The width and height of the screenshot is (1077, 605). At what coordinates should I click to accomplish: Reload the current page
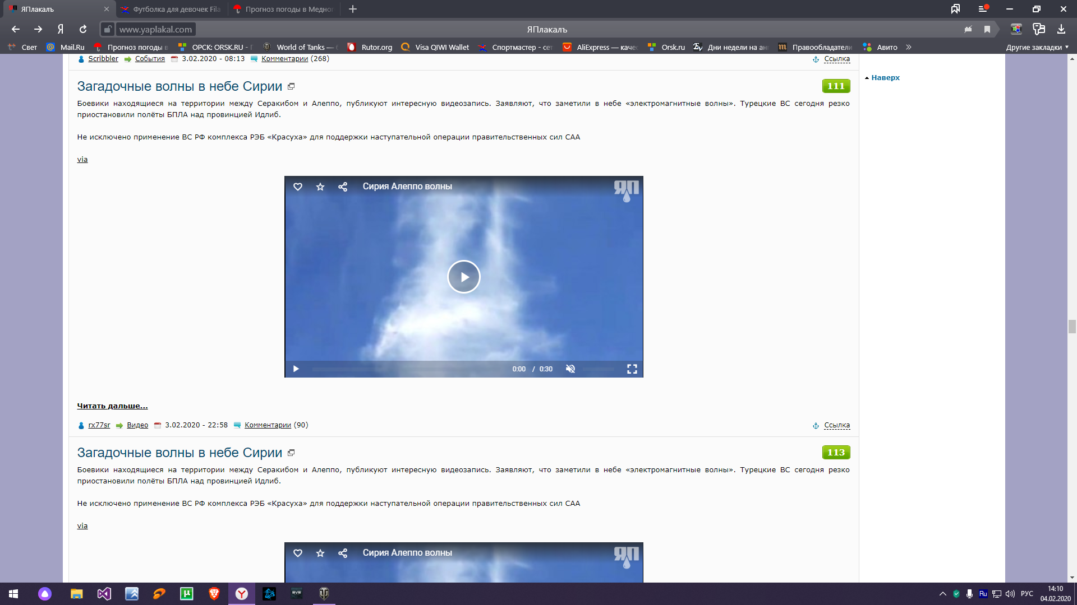point(83,29)
